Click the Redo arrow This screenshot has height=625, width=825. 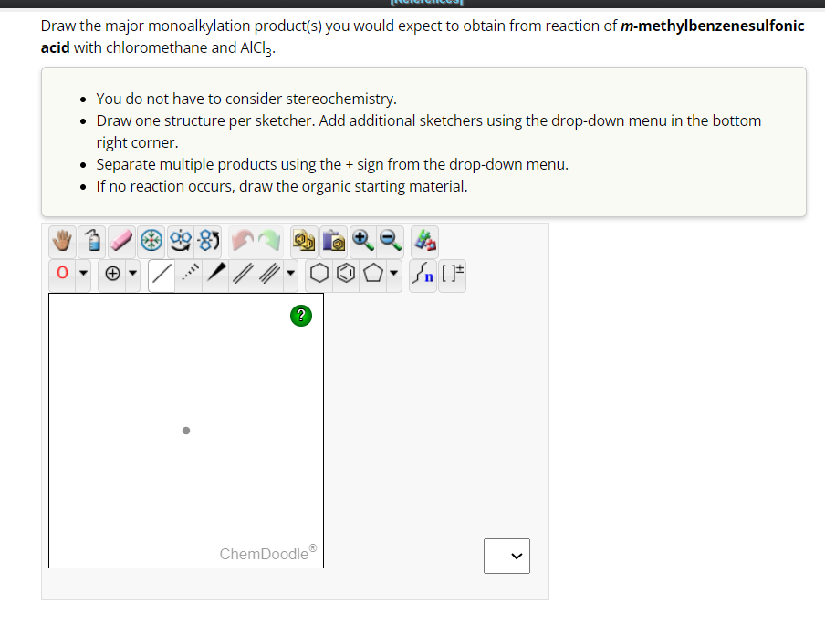pyautogui.click(x=269, y=240)
